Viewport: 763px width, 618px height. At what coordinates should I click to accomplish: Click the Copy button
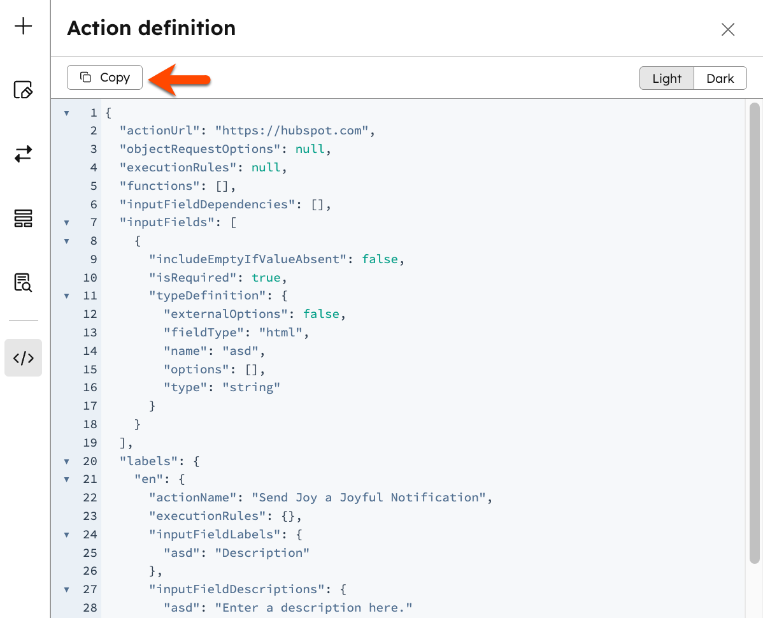pyautogui.click(x=104, y=78)
